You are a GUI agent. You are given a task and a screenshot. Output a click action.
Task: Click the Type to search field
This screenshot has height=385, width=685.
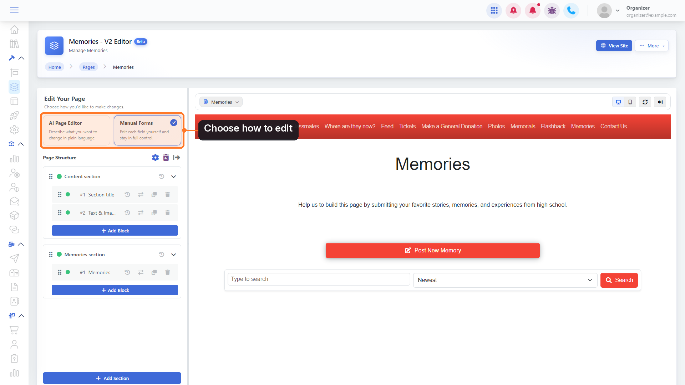pyautogui.click(x=319, y=279)
